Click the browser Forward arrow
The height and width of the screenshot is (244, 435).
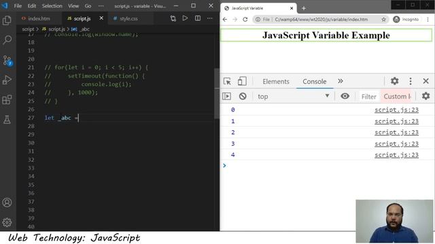coord(235,20)
